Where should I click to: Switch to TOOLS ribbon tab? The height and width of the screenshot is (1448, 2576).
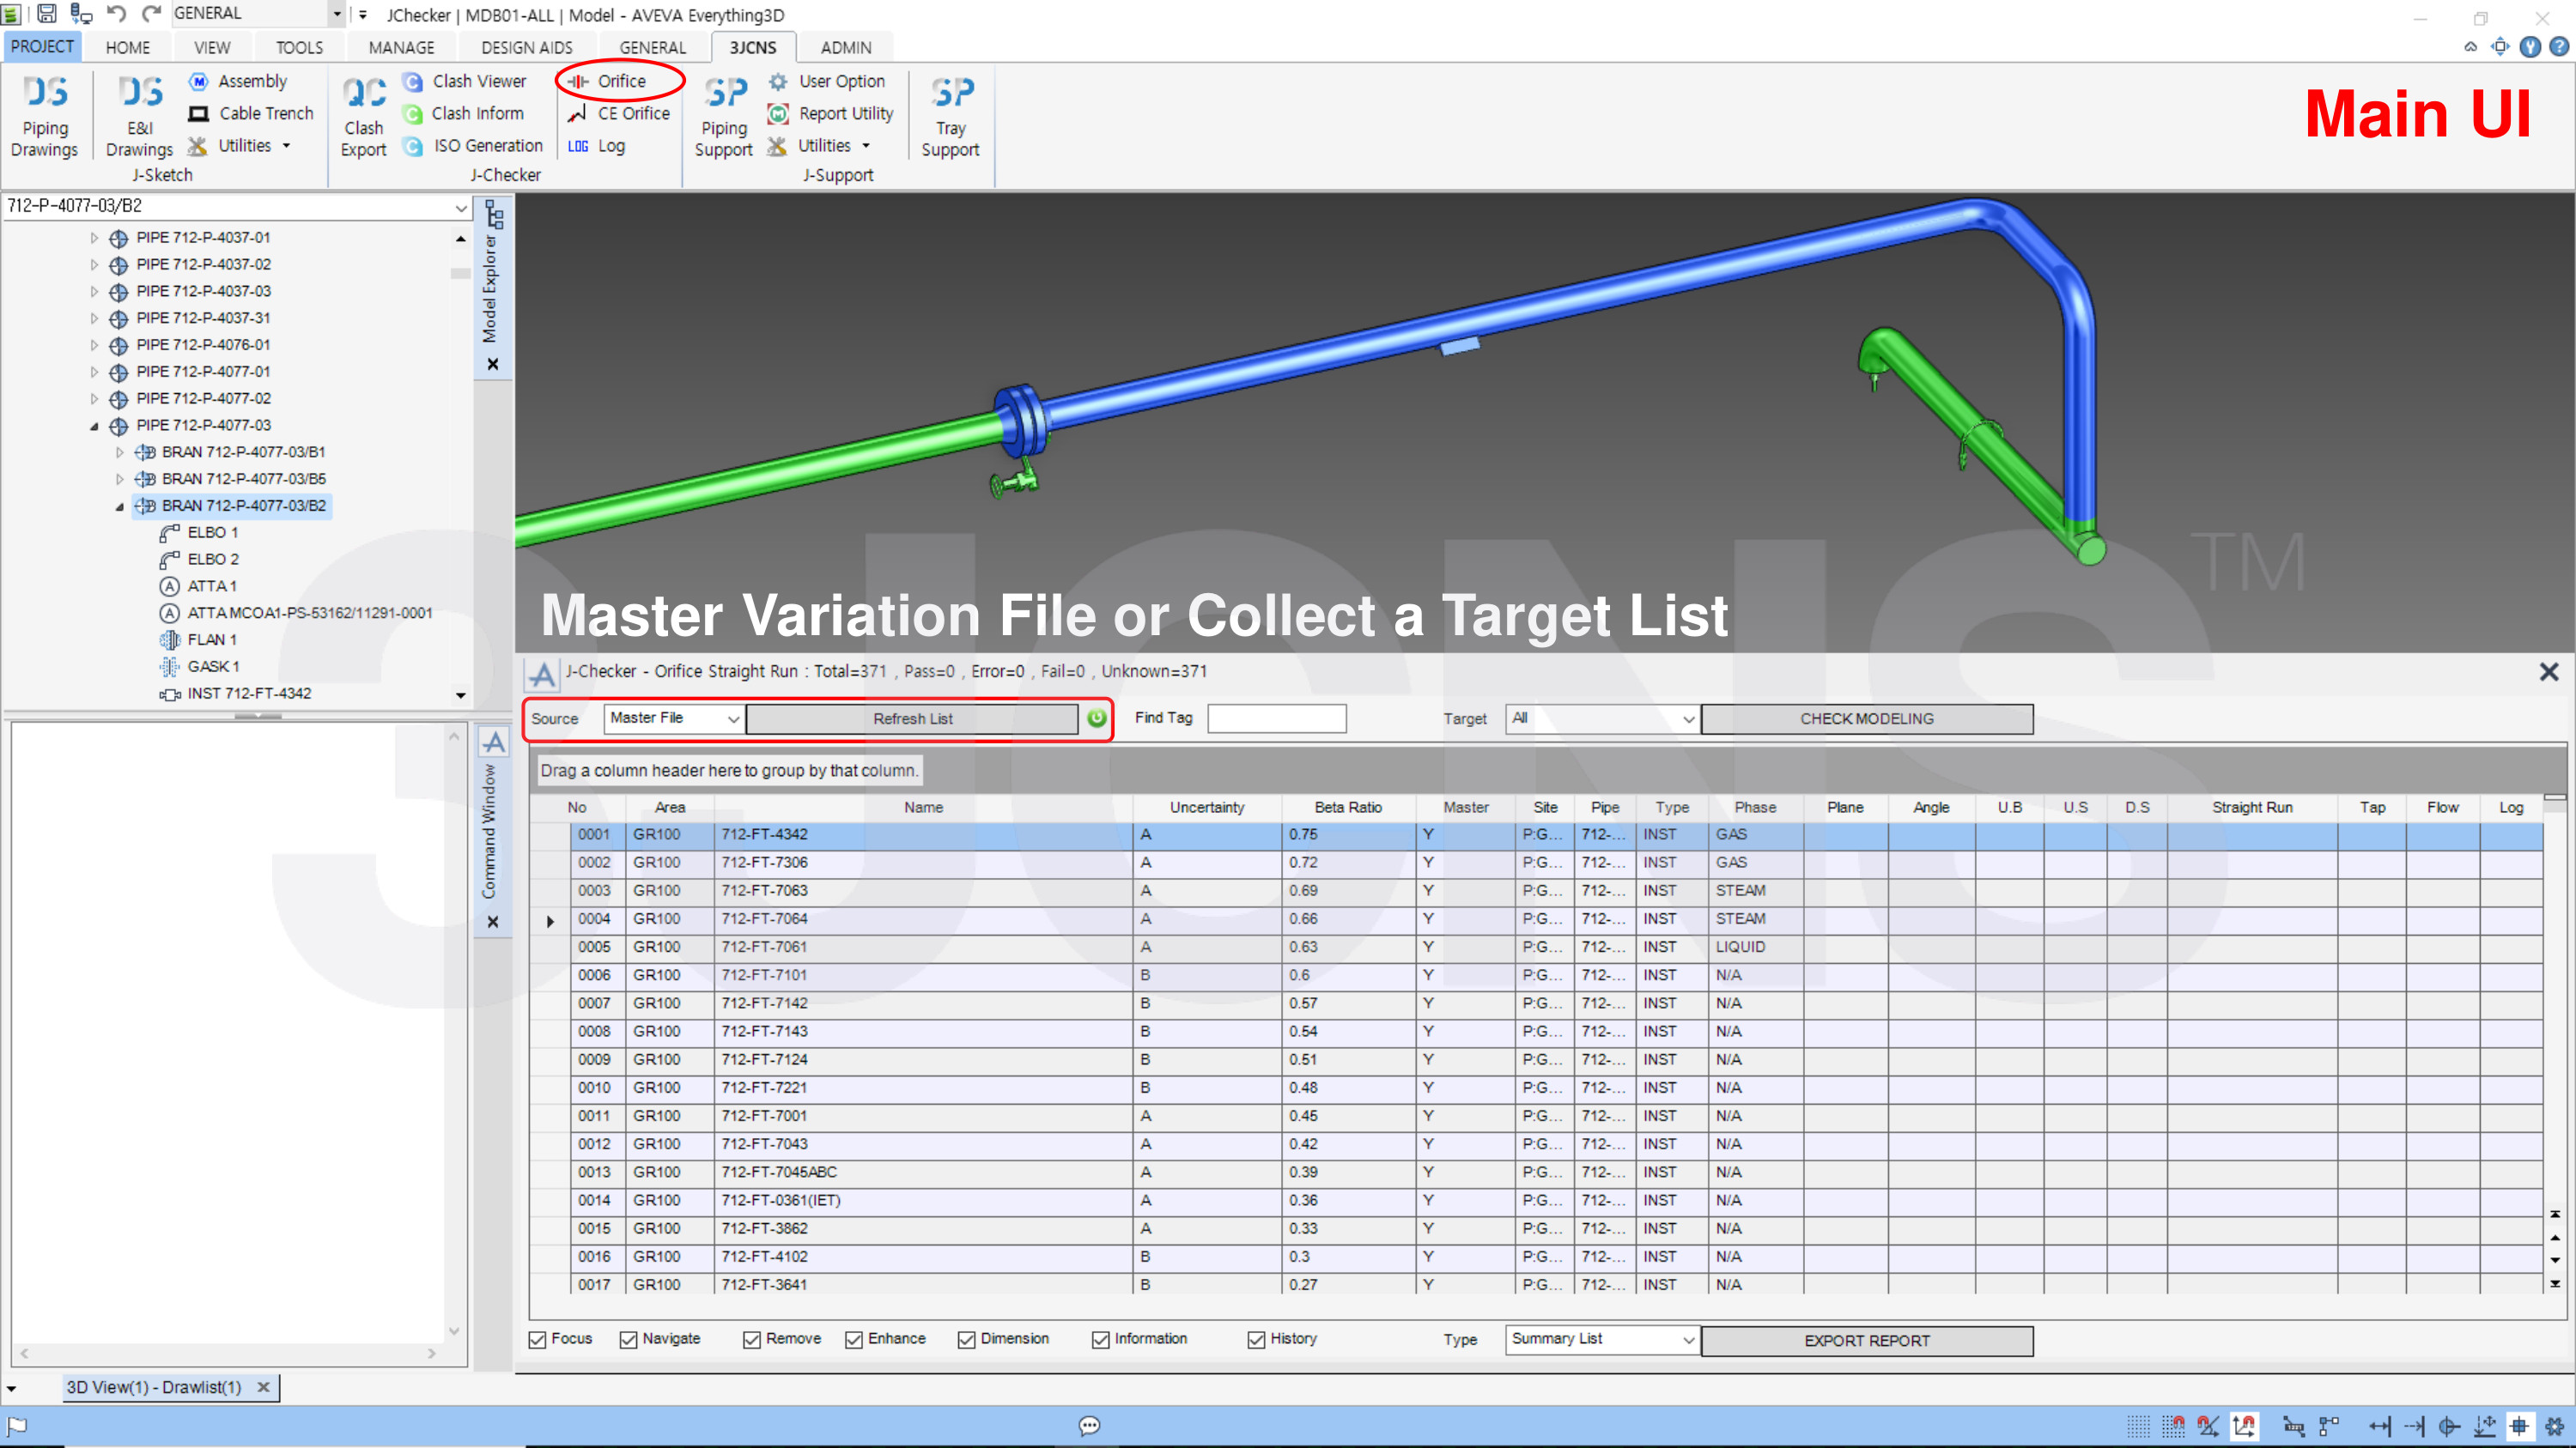(299, 47)
